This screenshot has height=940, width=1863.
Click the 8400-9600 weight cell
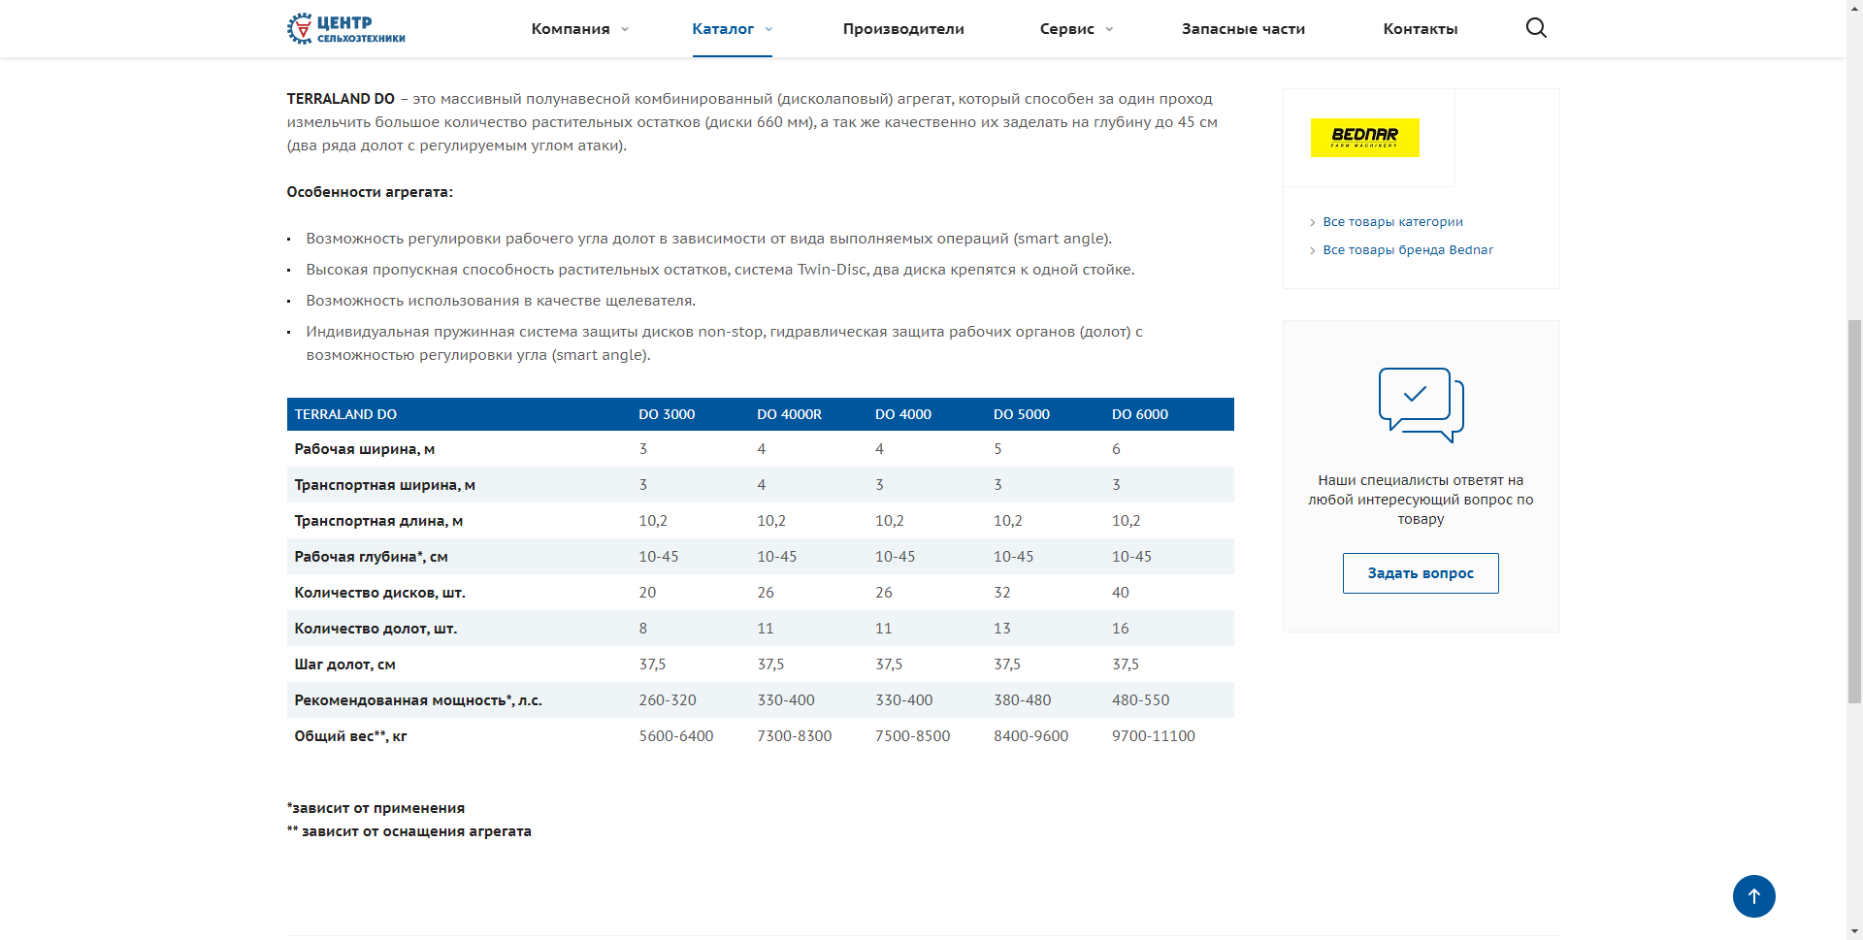1031,736
